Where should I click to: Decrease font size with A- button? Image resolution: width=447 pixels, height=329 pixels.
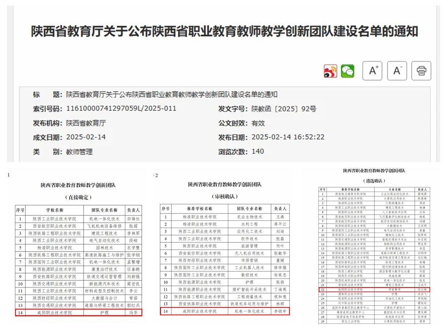point(397,71)
